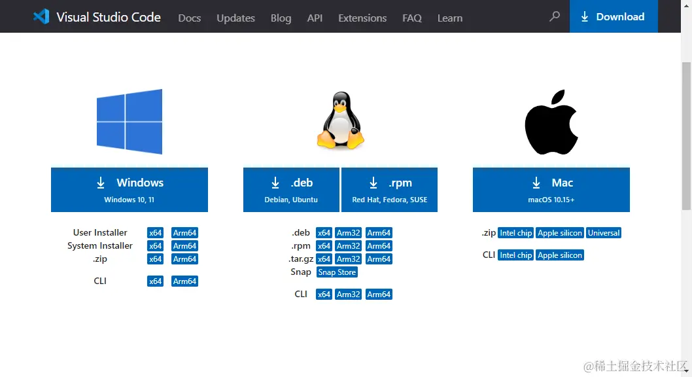This screenshot has height=377, width=692.
Task: Open the Updates menu item
Action: click(x=235, y=18)
